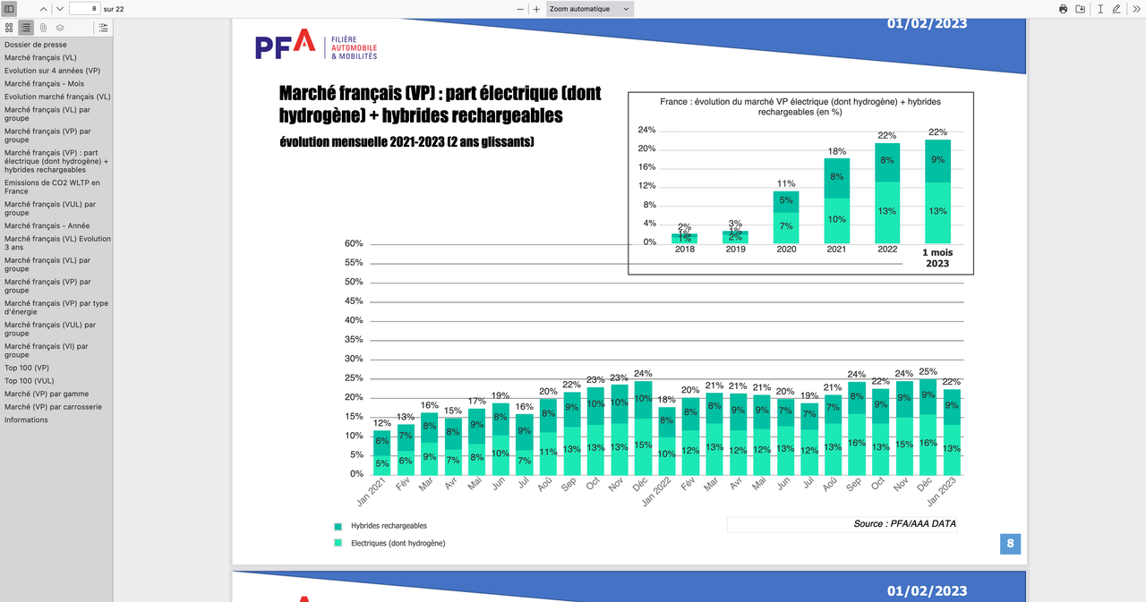The width and height of the screenshot is (1146, 602).
Task: Open outline entry Marché français - Mois
Action: (44, 83)
